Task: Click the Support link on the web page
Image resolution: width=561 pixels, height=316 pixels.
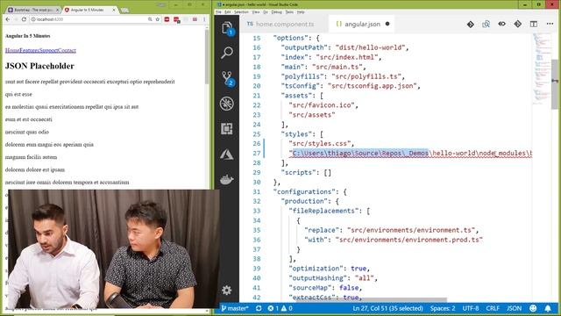Action: click(49, 50)
